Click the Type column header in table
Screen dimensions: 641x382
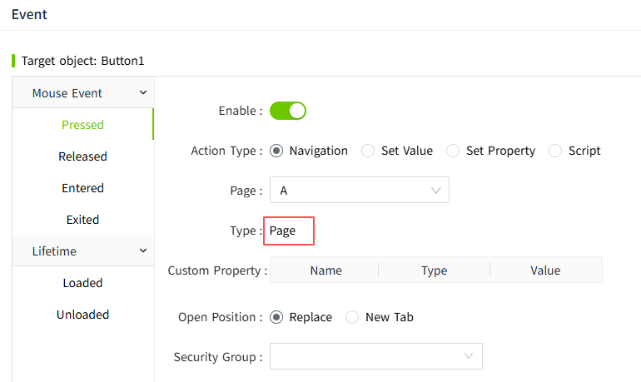pos(434,270)
